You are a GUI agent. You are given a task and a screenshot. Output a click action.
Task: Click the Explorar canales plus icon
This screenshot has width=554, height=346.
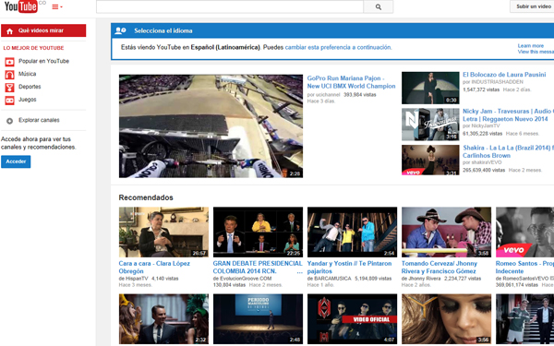(x=9, y=121)
